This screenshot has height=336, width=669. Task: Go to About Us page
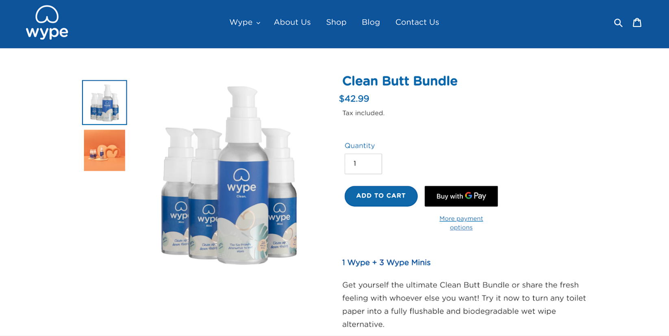pos(292,22)
